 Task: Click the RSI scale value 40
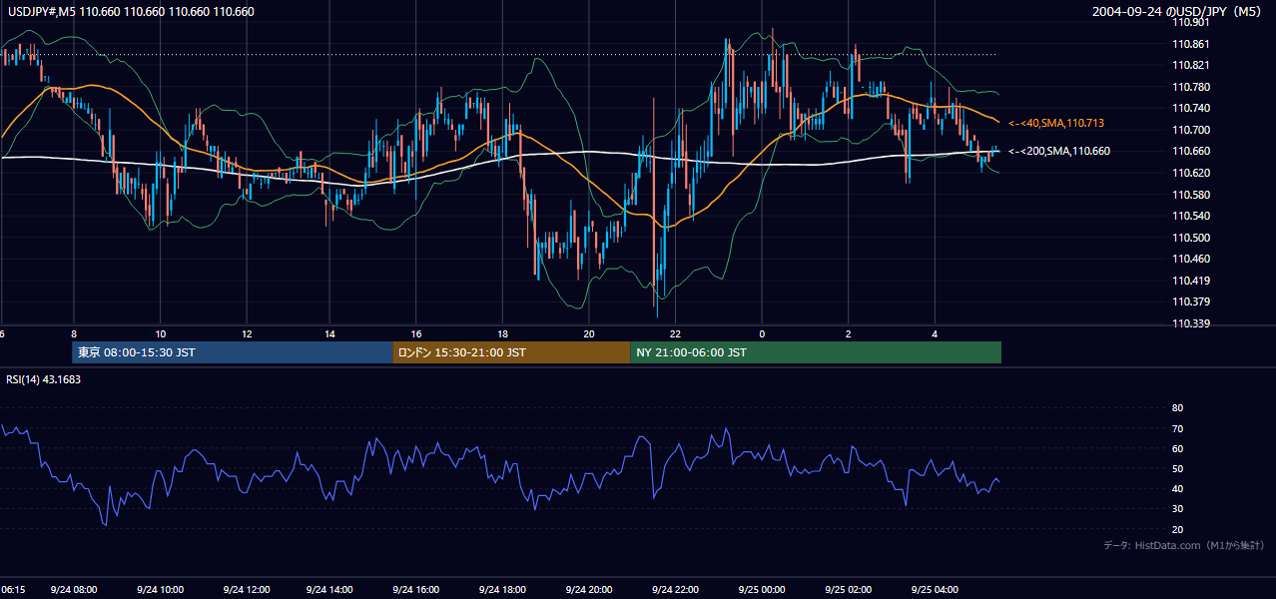tap(1177, 488)
